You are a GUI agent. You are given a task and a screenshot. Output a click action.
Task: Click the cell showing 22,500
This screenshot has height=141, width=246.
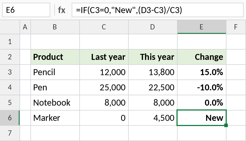pos(153,87)
